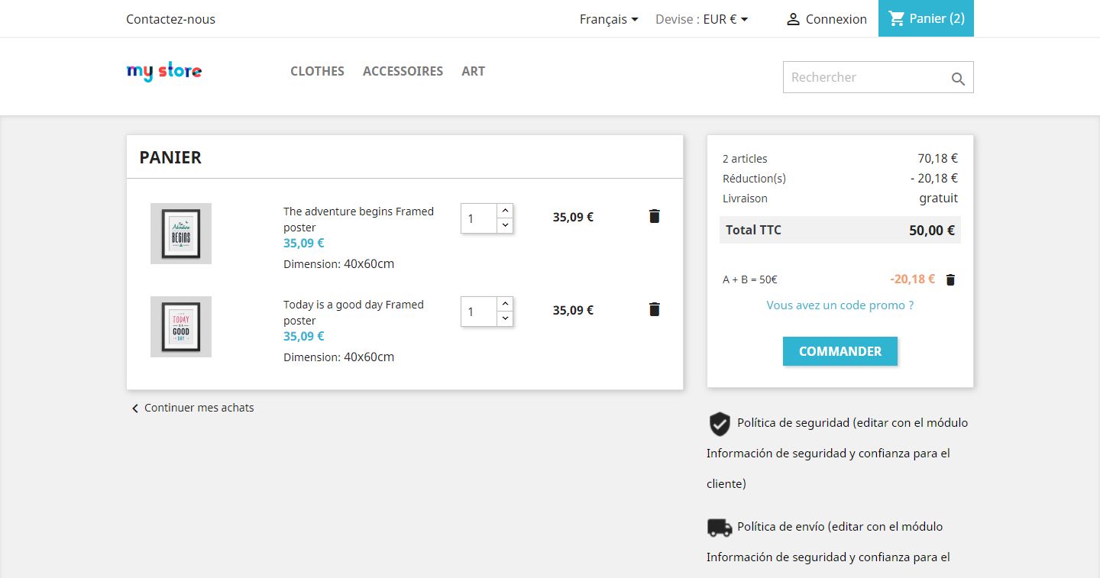Click Vous avez un code promo link
Viewport: 1100px width, 578px height.
tap(840, 305)
